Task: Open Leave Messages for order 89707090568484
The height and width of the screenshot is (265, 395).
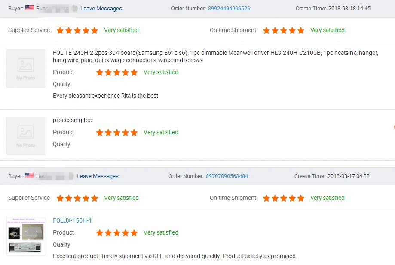Action: click(x=98, y=176)
